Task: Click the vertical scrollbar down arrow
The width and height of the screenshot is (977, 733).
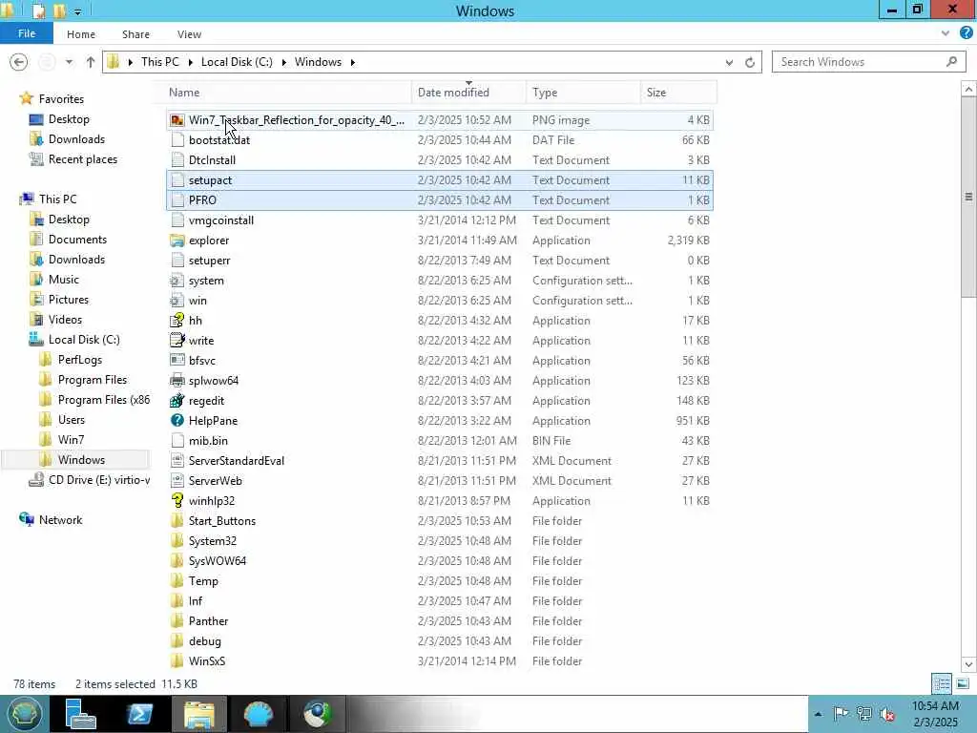Action: click(x=968, y=664)
